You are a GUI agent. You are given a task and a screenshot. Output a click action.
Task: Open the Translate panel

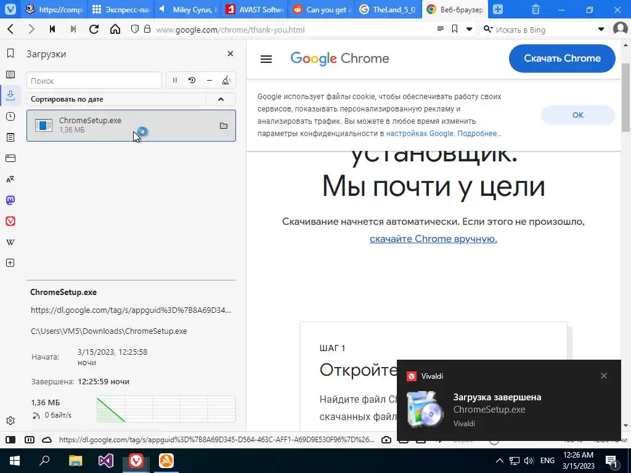[x=10, y=179]
